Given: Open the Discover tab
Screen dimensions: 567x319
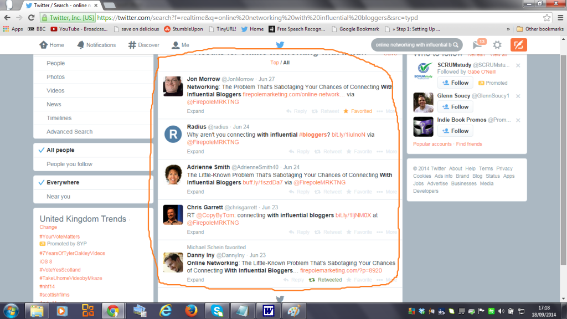Looking at the screenshot, I should (143, 45).
